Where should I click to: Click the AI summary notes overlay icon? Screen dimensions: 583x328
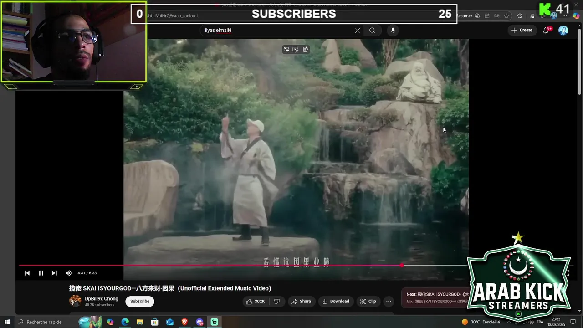pyautogui.click(x=306, y=49)
